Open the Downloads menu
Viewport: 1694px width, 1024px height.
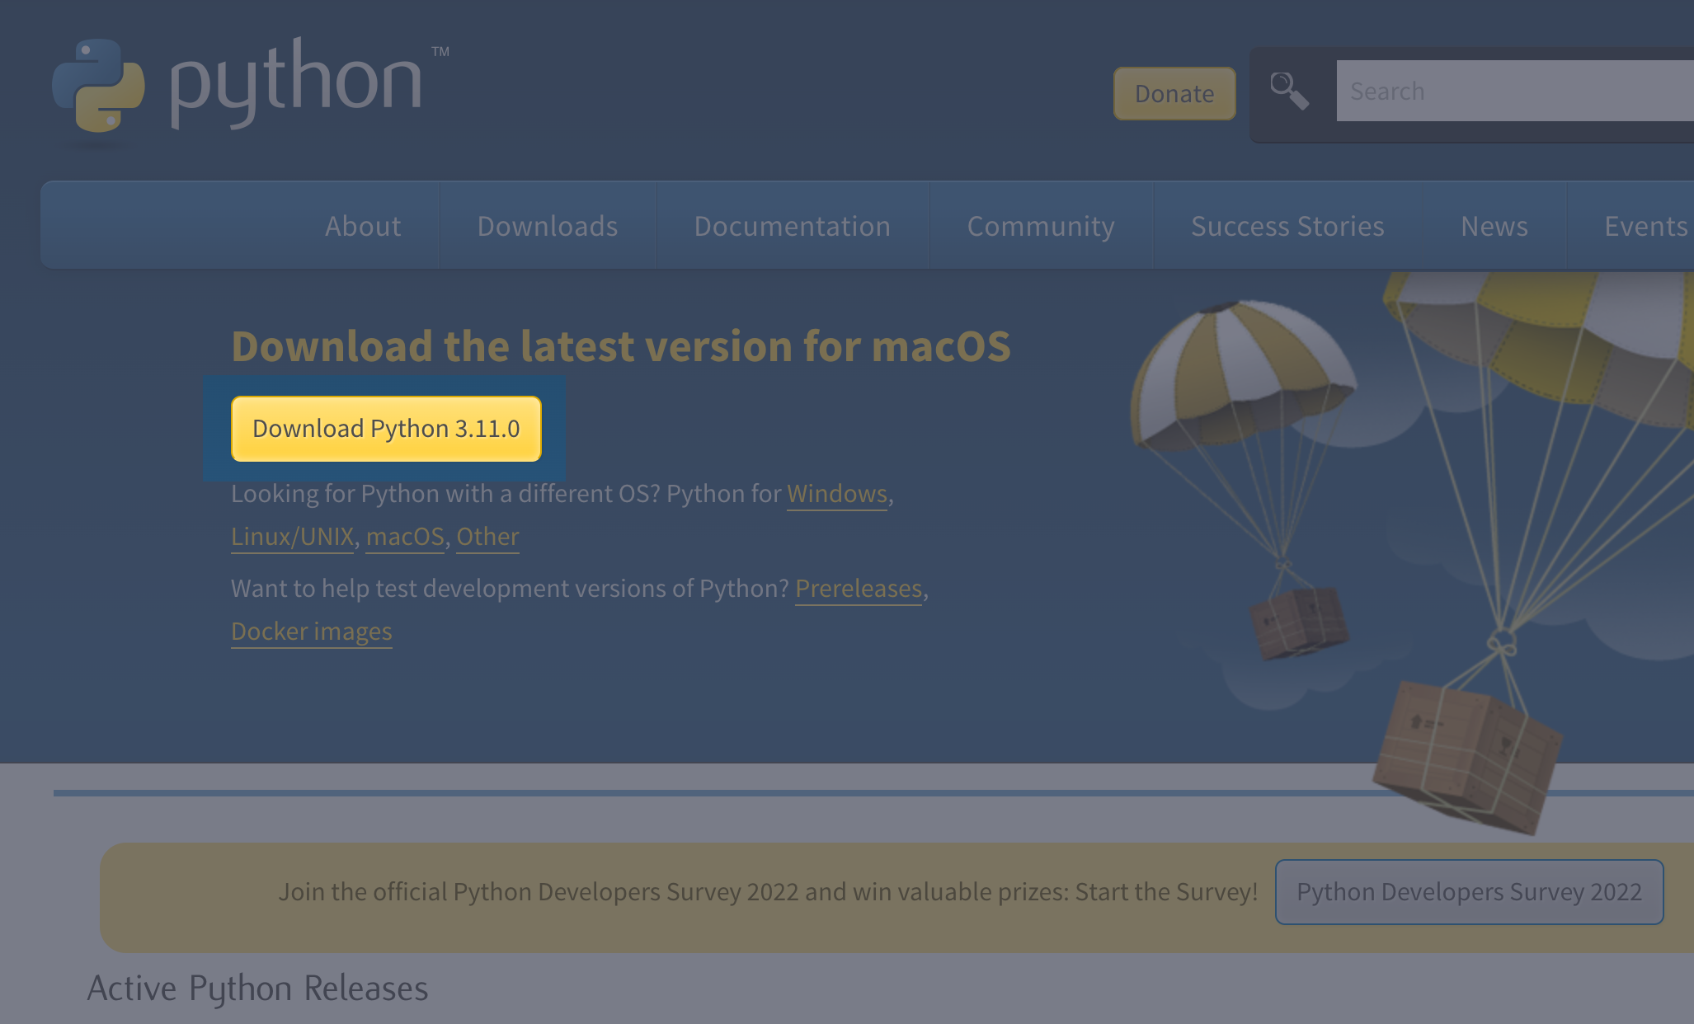coord(548,226)
